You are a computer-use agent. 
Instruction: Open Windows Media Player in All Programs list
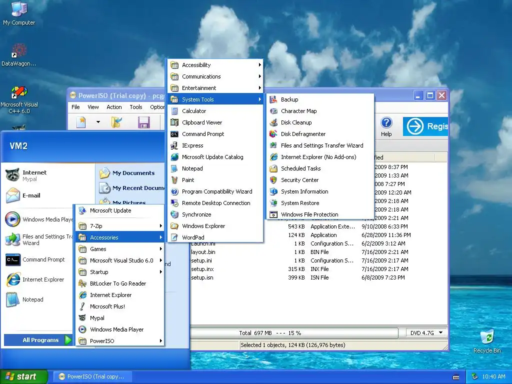pyautogui.click(x=119, y=329)
